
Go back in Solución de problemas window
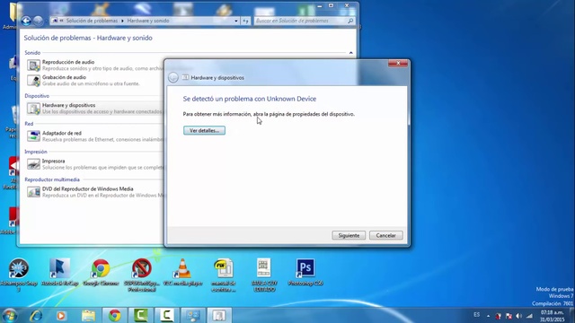(26, 21)
